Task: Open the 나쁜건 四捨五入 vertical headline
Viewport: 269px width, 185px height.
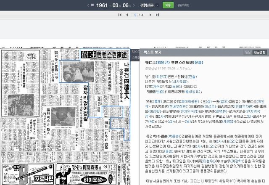Action: click(x=127, y=81)
